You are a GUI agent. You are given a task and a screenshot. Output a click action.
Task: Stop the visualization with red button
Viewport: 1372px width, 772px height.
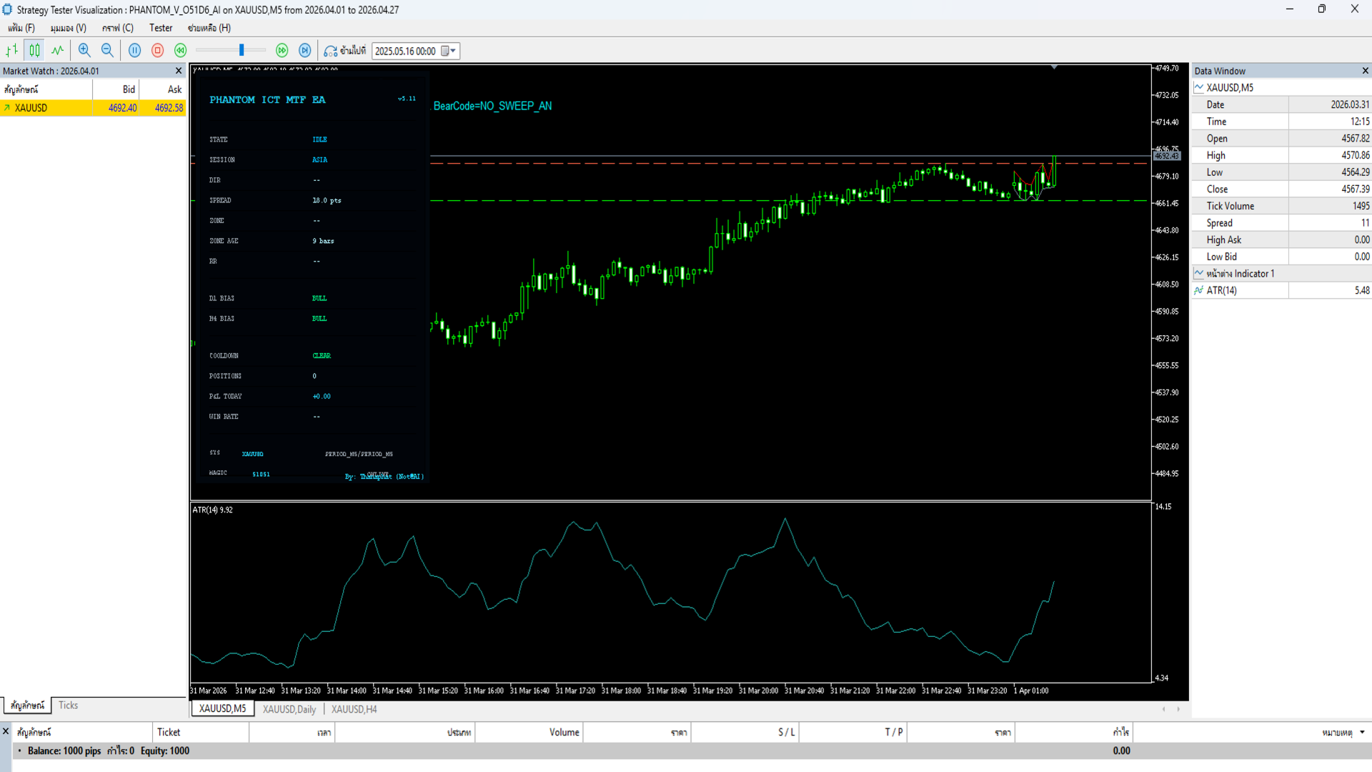click(158, 51)
